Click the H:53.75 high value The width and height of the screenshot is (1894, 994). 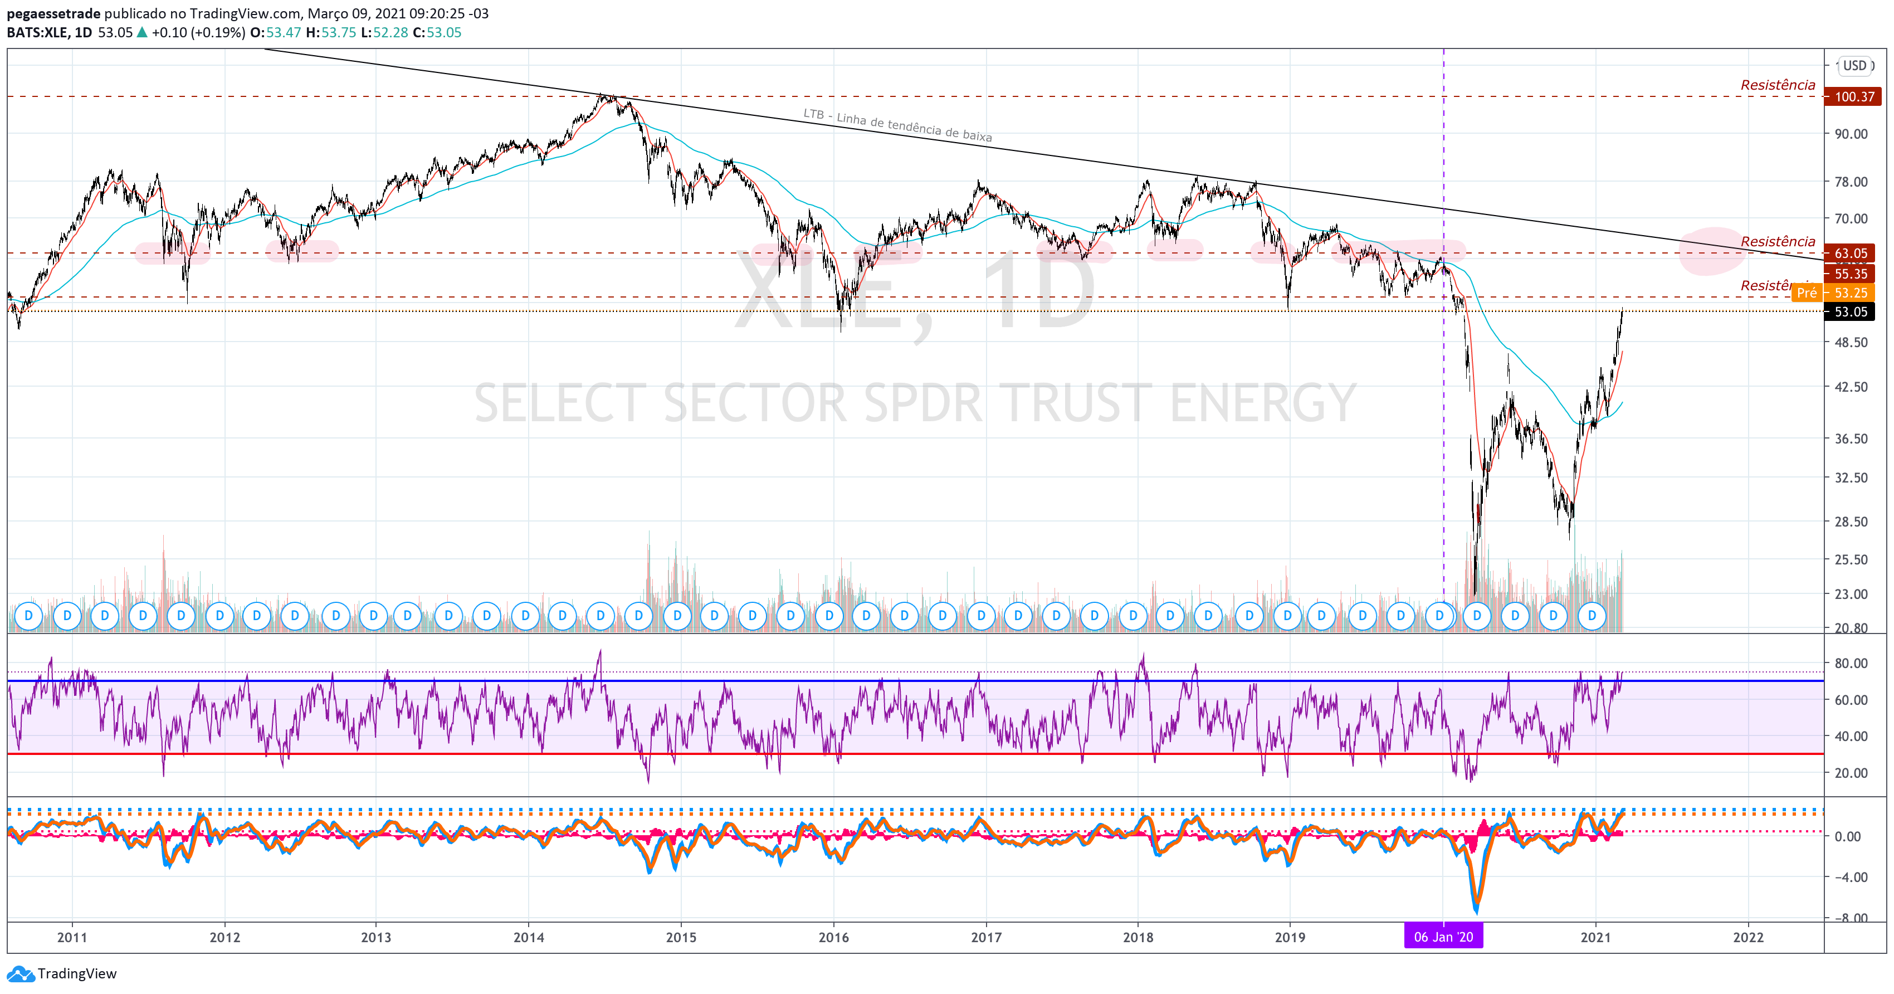click(331, 32)
